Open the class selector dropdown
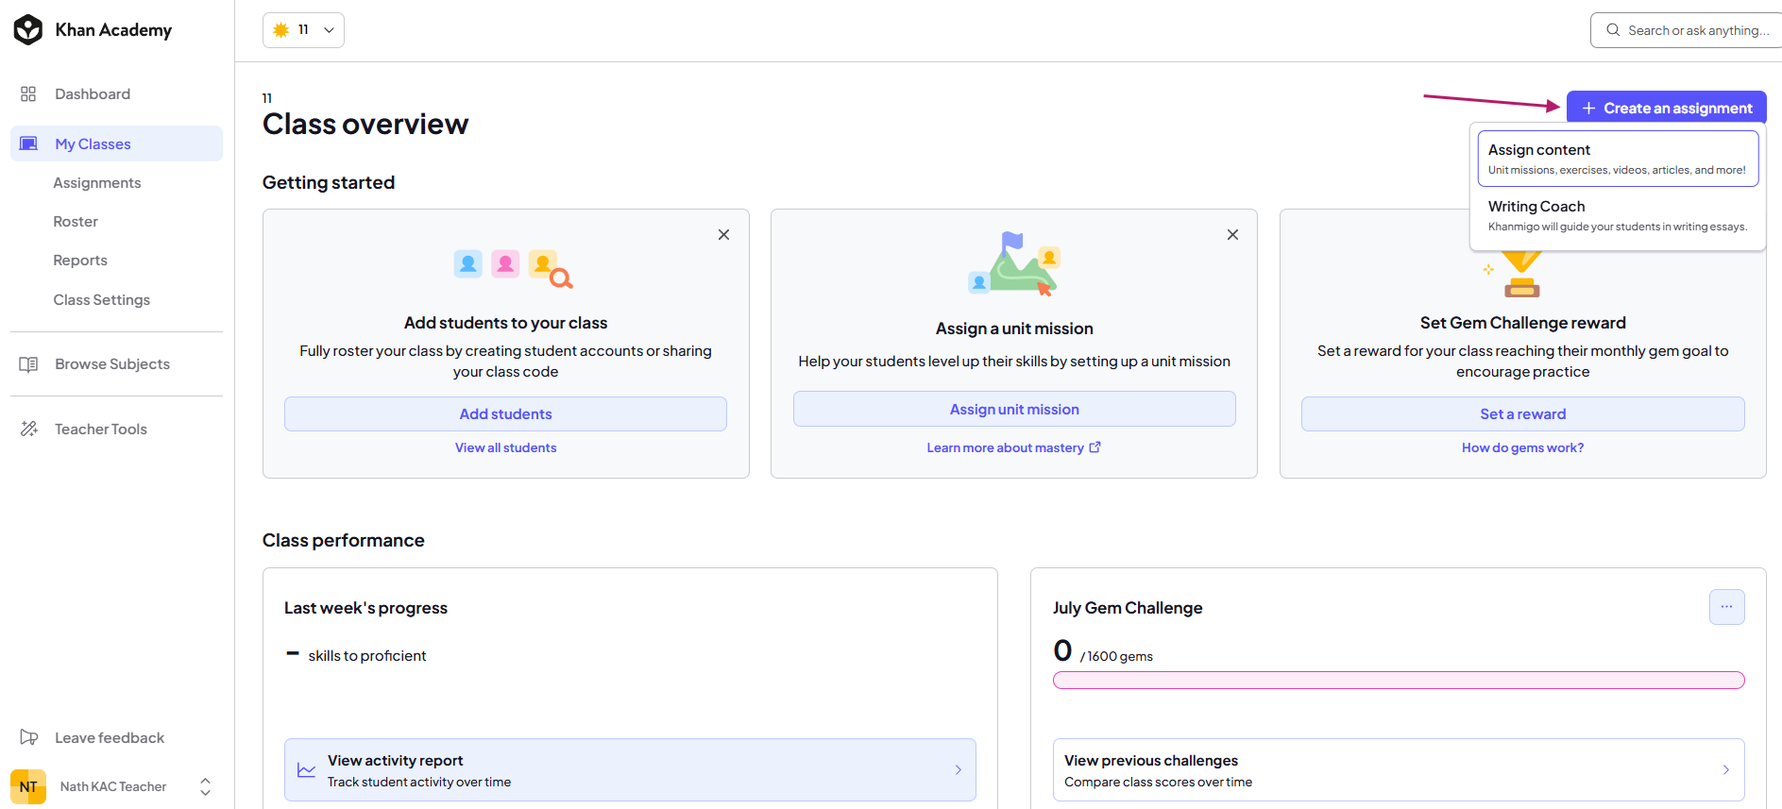 (x=303, y=30)
